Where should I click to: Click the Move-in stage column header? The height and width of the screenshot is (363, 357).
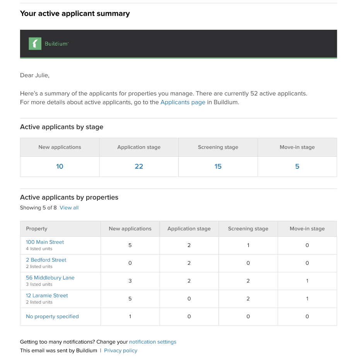[x=307, y=229]
